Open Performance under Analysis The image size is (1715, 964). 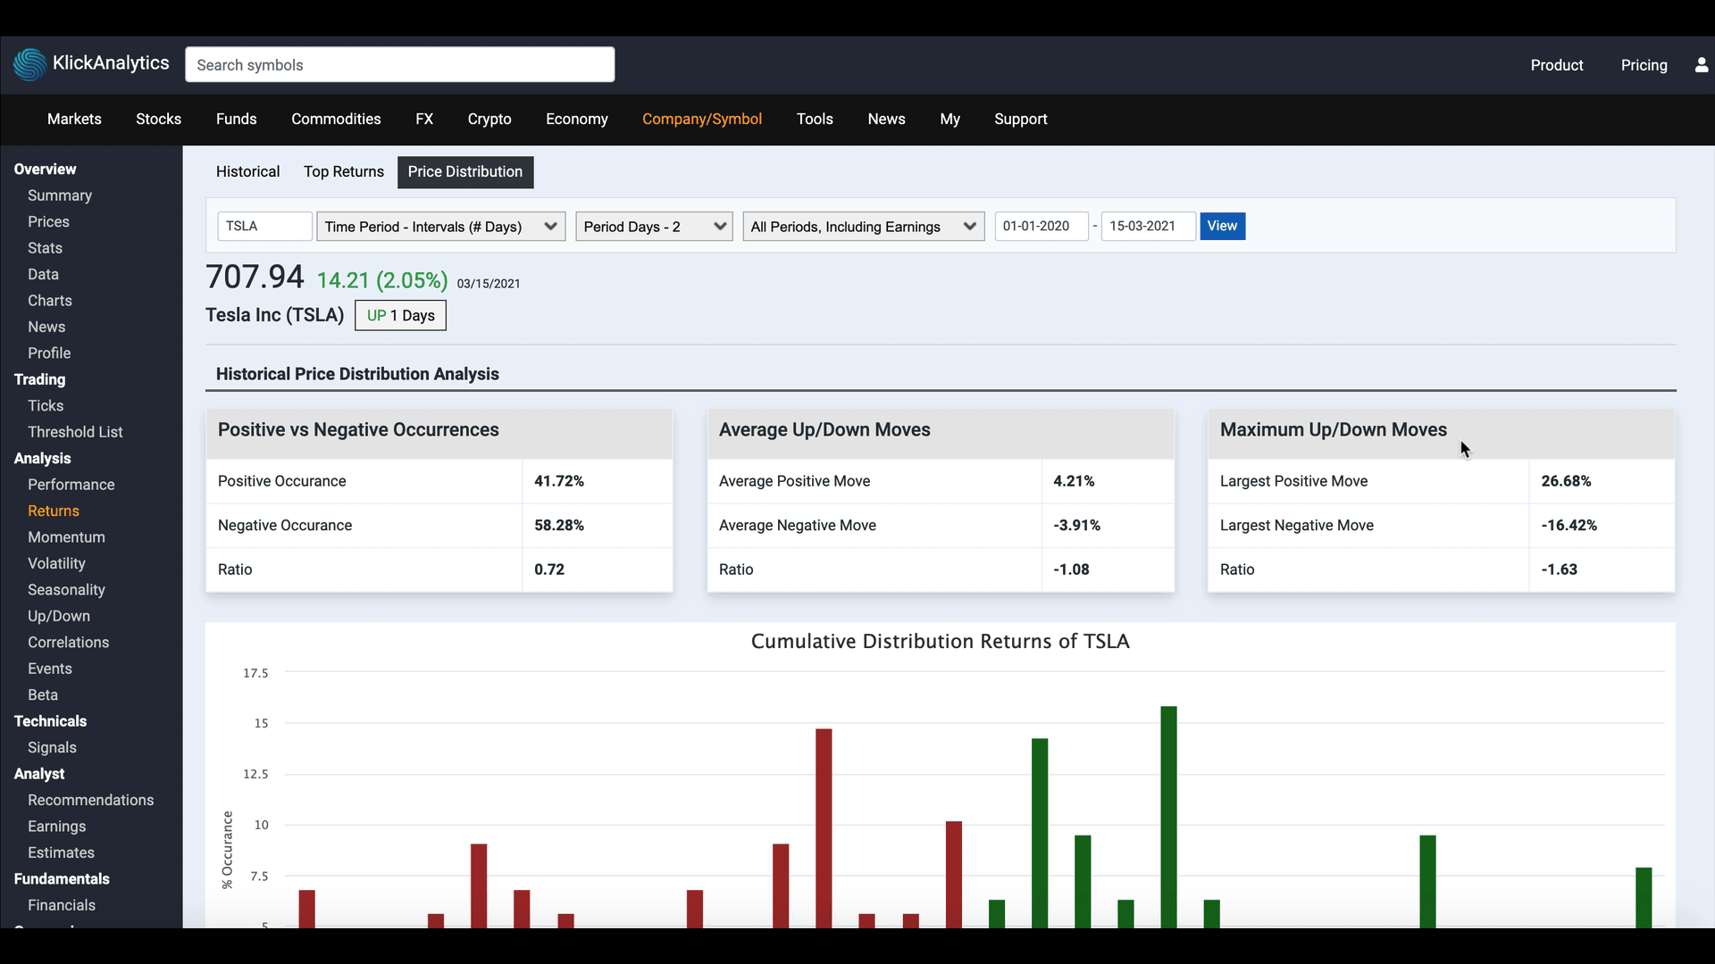click(71, 485)
